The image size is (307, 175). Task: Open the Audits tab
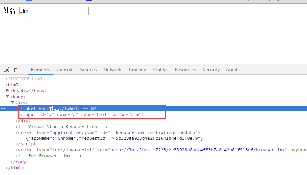(232, 70)
